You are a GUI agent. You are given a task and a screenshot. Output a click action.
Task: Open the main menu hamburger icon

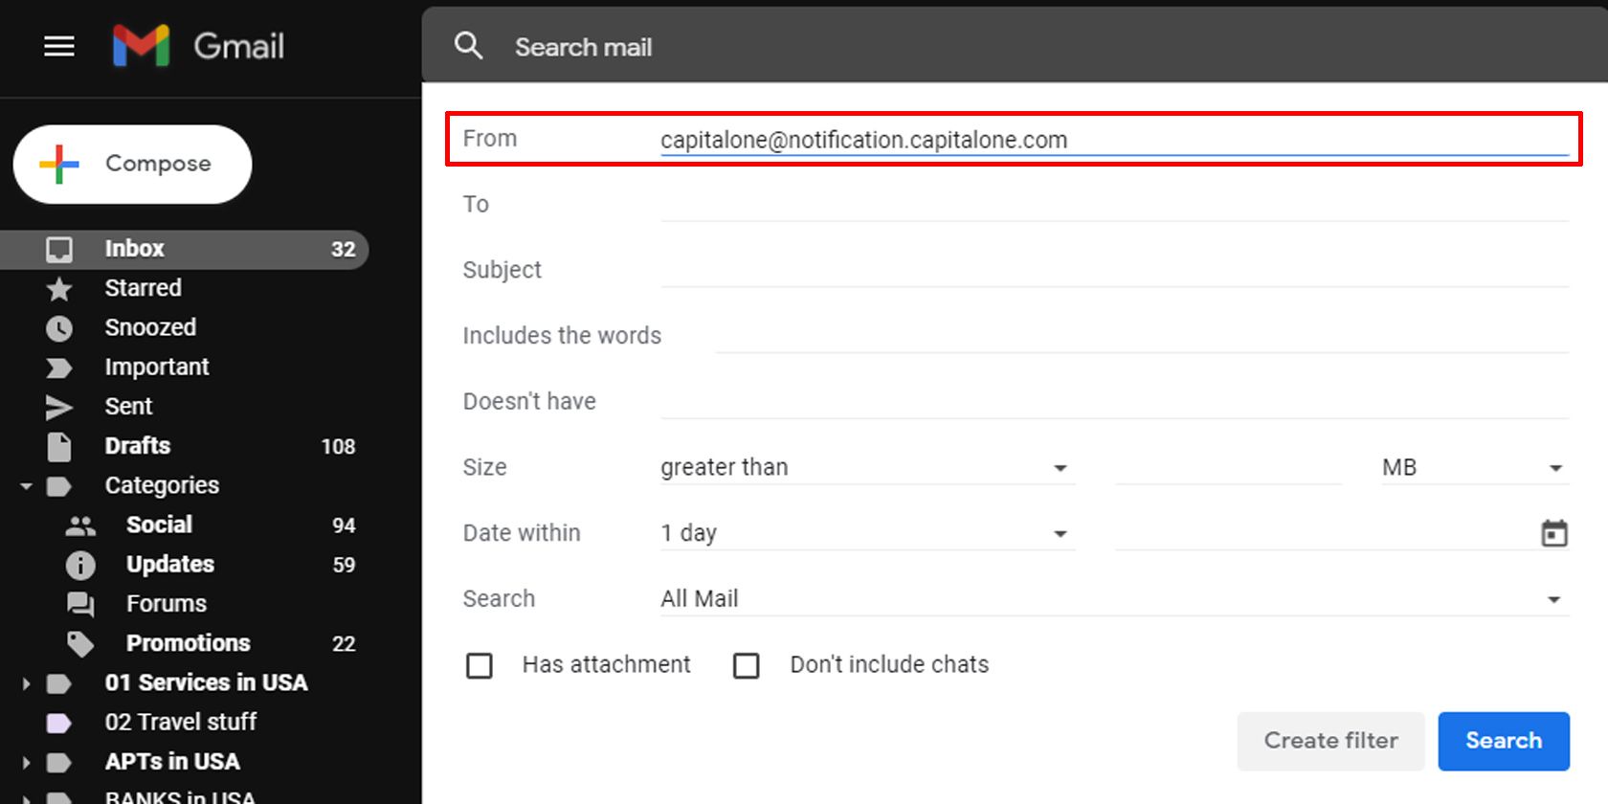point(59,46)
